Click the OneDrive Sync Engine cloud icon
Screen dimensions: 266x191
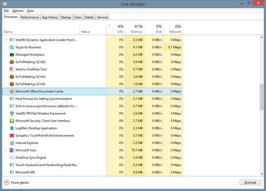coord(12,158)
